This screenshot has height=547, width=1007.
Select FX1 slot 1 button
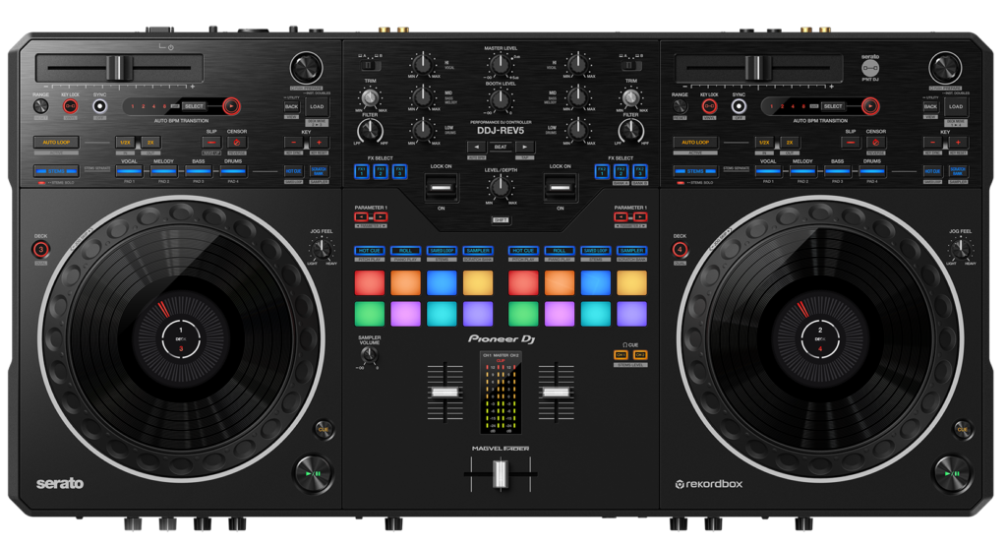click(x=362, y=172)
